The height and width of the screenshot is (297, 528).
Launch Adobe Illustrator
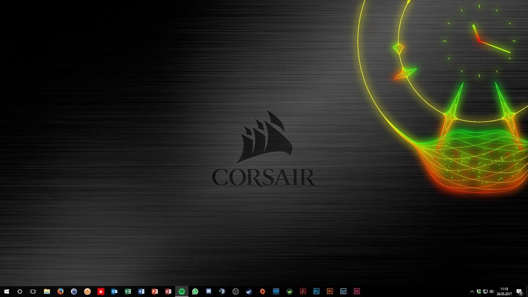[330, 291]
